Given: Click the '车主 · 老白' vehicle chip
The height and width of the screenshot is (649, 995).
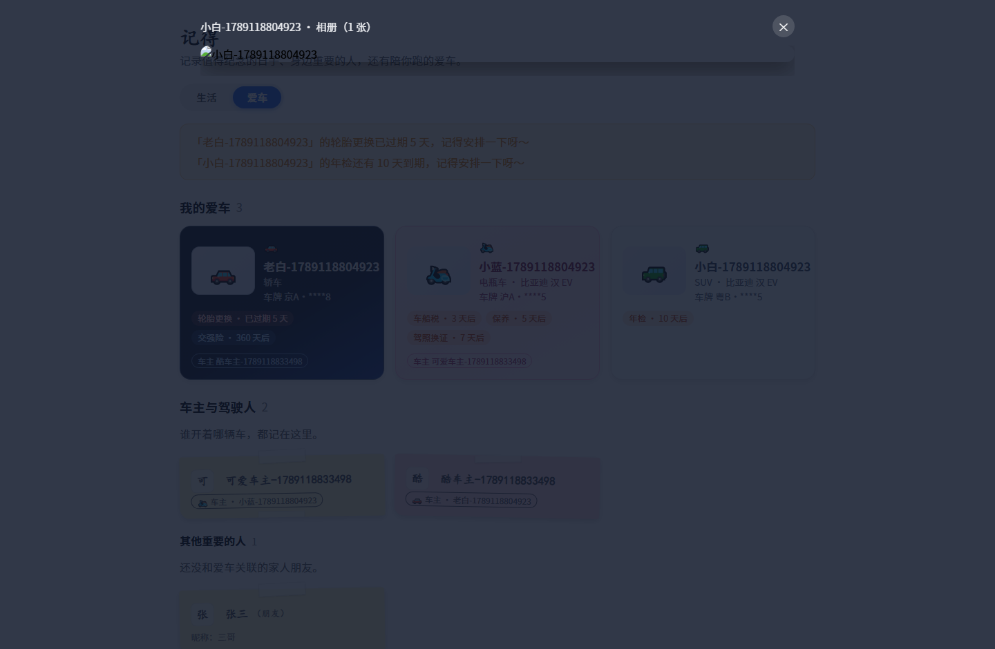Looking at the screenshot, I should 471,500.
